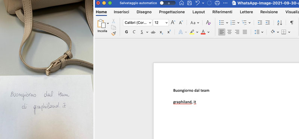Align text left
Viewport: 299px width, 139px height.
coord(222,32)
